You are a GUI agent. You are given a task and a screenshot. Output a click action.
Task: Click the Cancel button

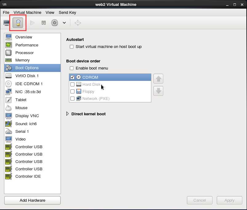click(200, 200)
